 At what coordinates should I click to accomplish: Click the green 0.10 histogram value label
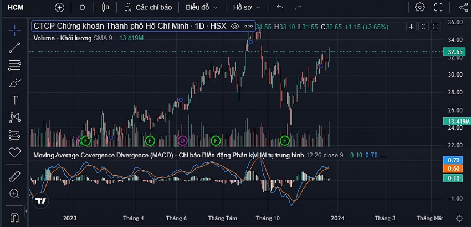point(453,178)
